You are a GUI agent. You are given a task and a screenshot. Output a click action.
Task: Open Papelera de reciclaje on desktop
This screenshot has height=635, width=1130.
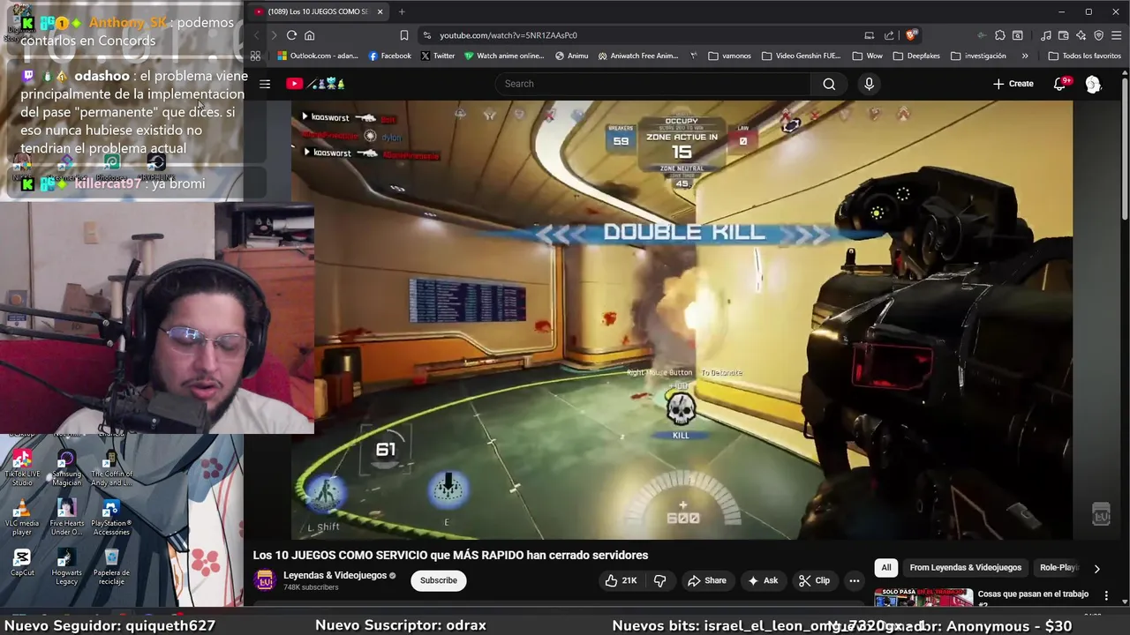click(111, 566)
